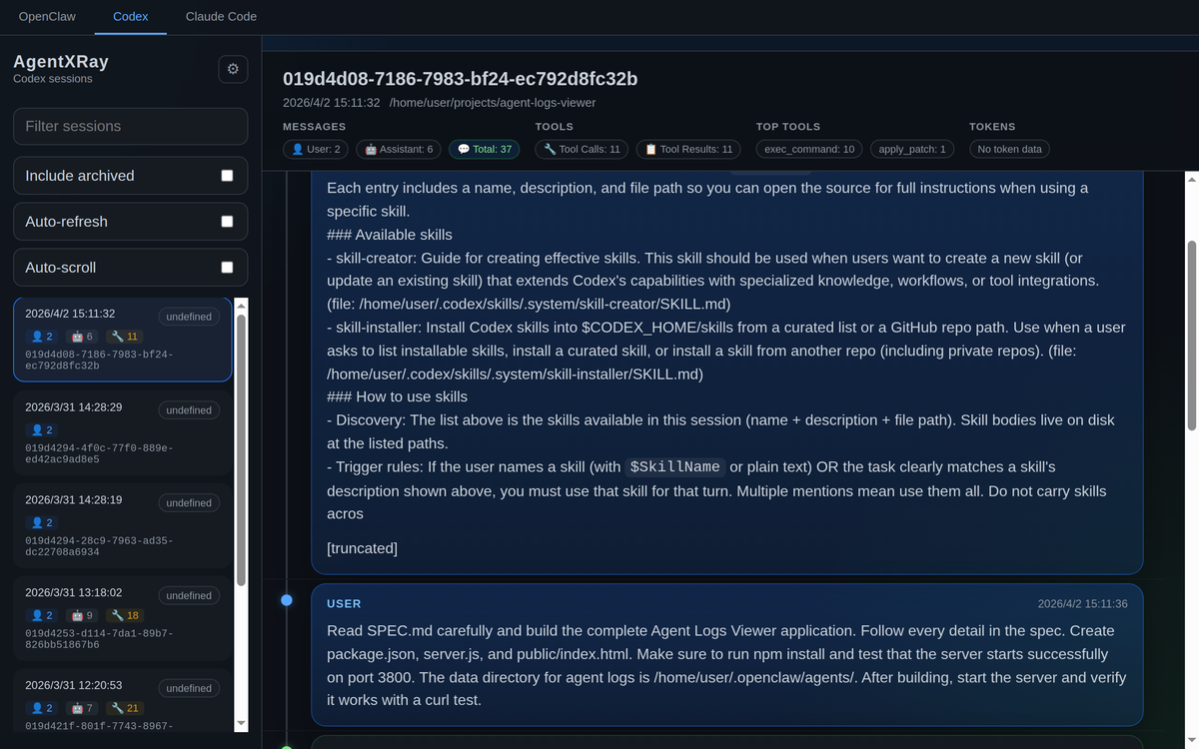This screenshot has height=749, width=1199.
Task: Click the Assistant: 6 messages pill
Action: pyautogui.click(x=399, y=149)
